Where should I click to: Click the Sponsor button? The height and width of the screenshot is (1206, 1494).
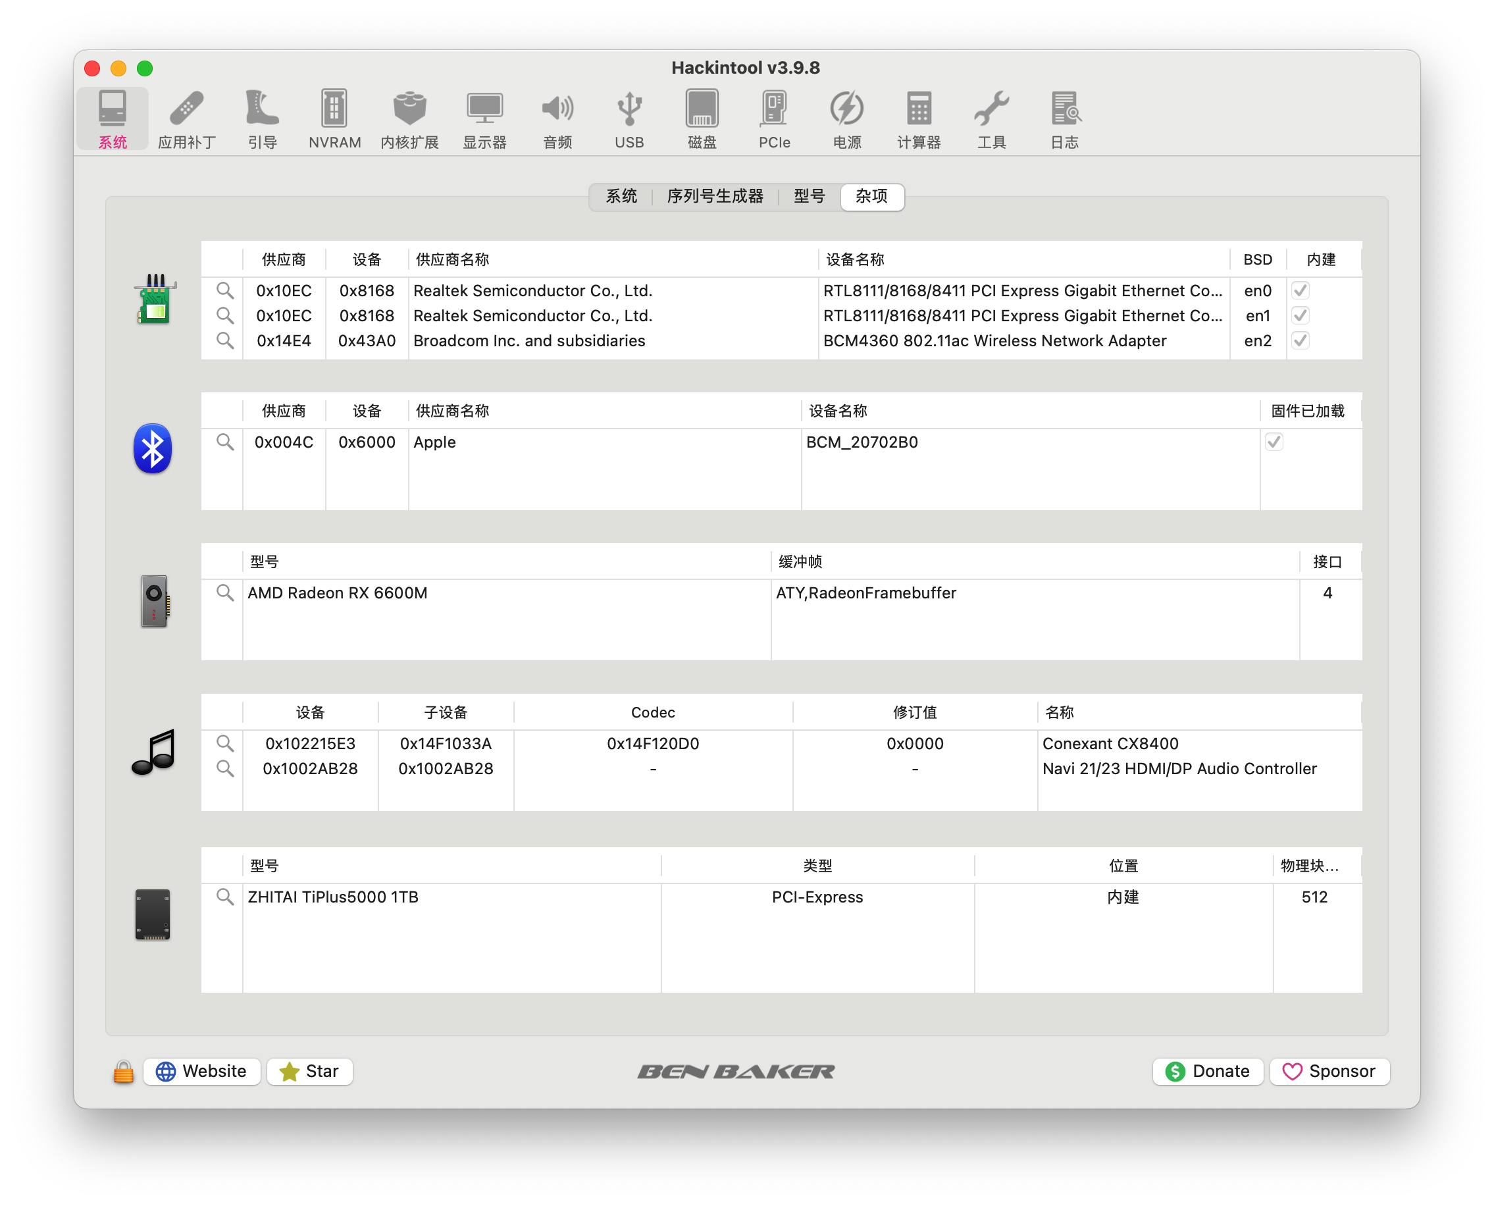pos(1329,1071)
